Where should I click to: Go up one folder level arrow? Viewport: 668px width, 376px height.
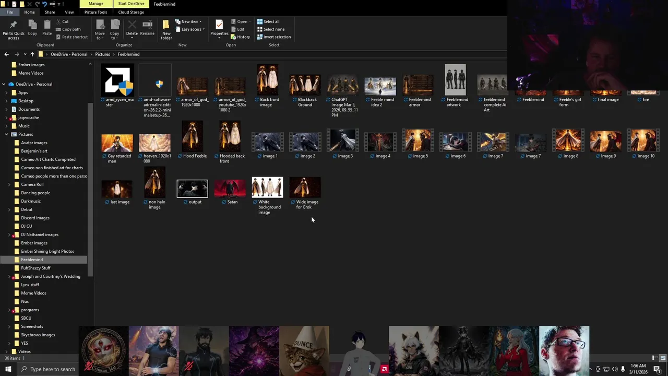(x=32, y=54)
